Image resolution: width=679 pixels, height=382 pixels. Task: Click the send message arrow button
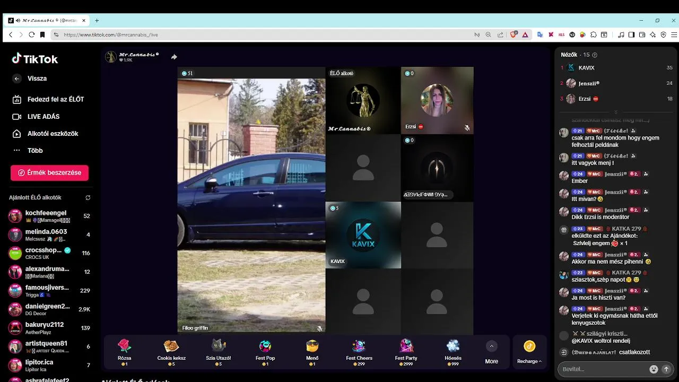667,369
